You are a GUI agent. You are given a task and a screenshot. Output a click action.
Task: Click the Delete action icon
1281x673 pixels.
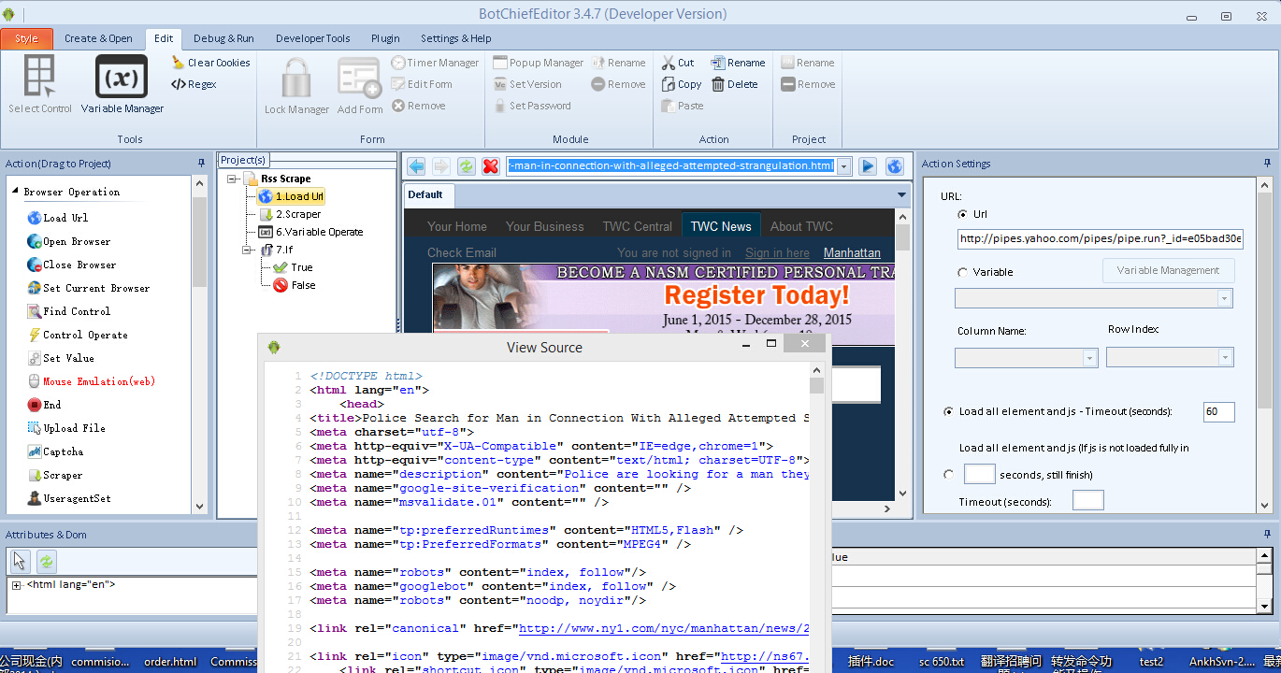[718, 84]
